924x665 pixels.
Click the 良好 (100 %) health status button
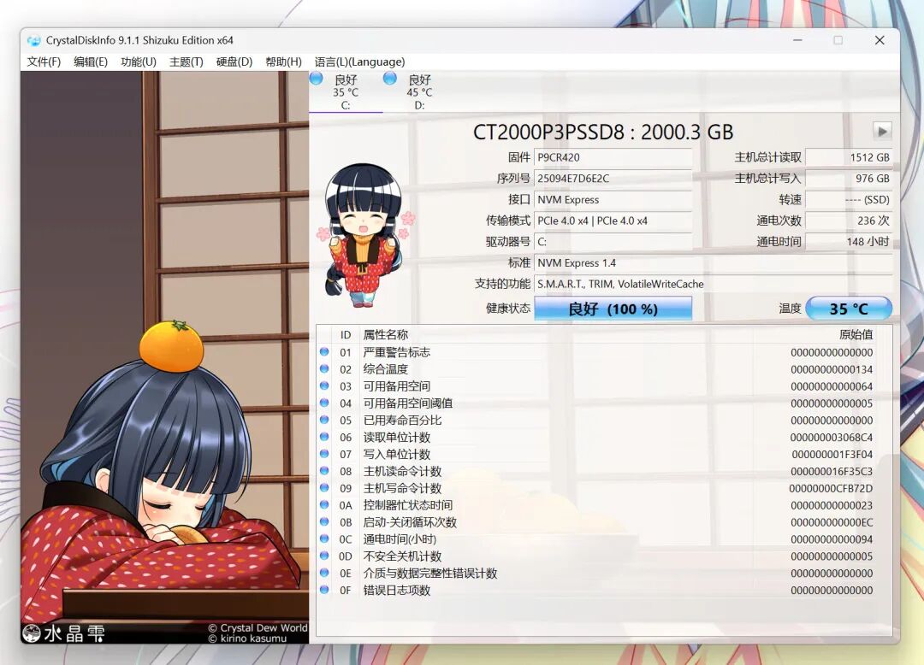(613, 309)
